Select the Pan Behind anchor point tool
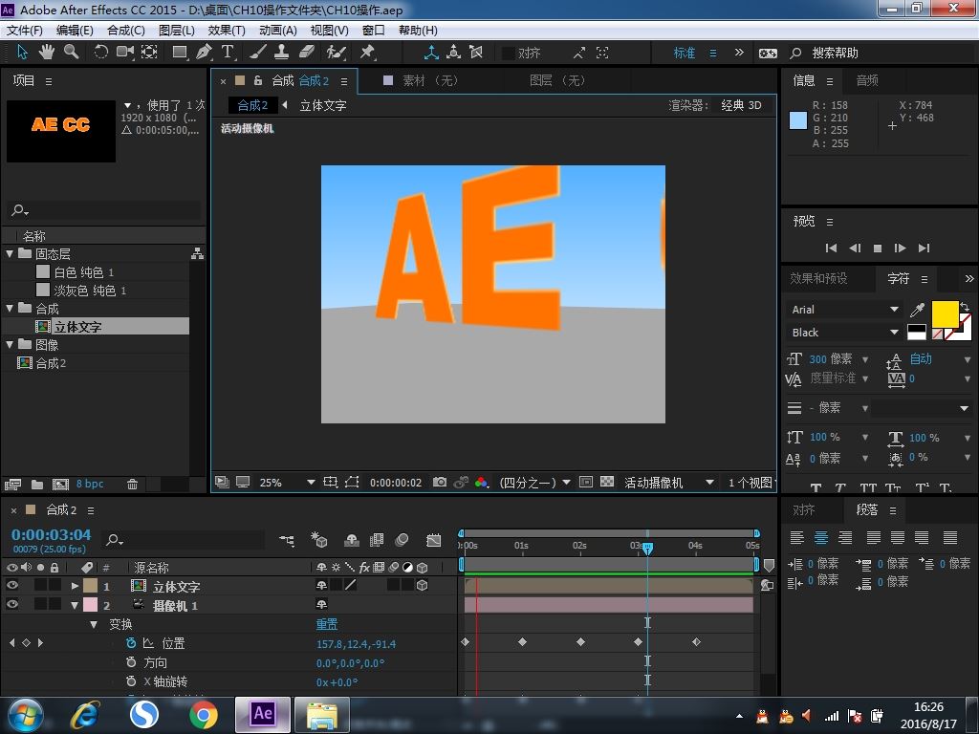Screen dimensions: 979x734 click(149, 52)
